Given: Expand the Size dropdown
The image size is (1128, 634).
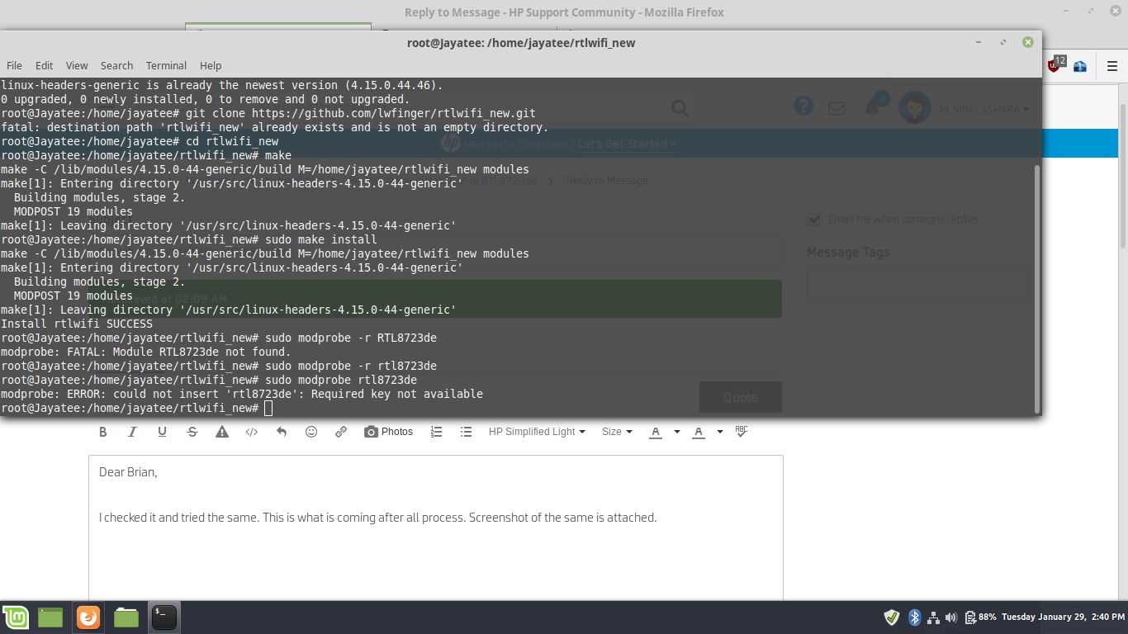Looking at the screenshot, I should pyautogui.click(x=617, y=432).
